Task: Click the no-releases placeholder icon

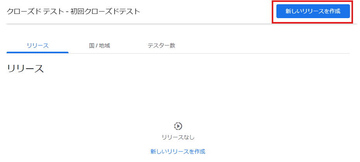Action: click(x=178, y=126)
